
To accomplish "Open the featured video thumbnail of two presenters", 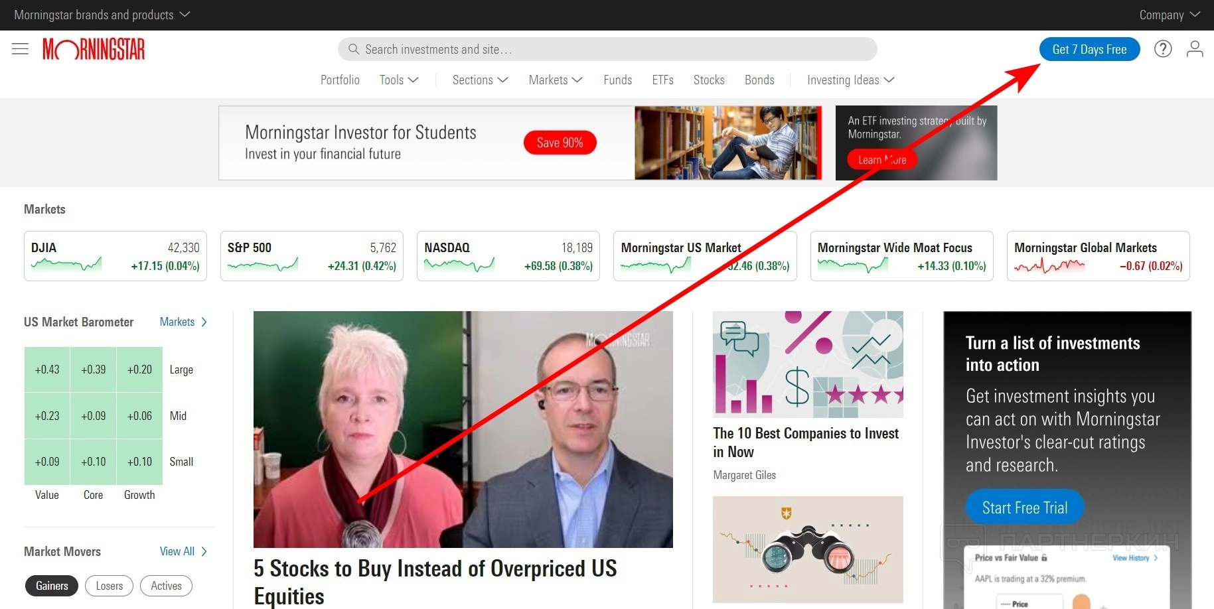I will click(x=463, y=429).
